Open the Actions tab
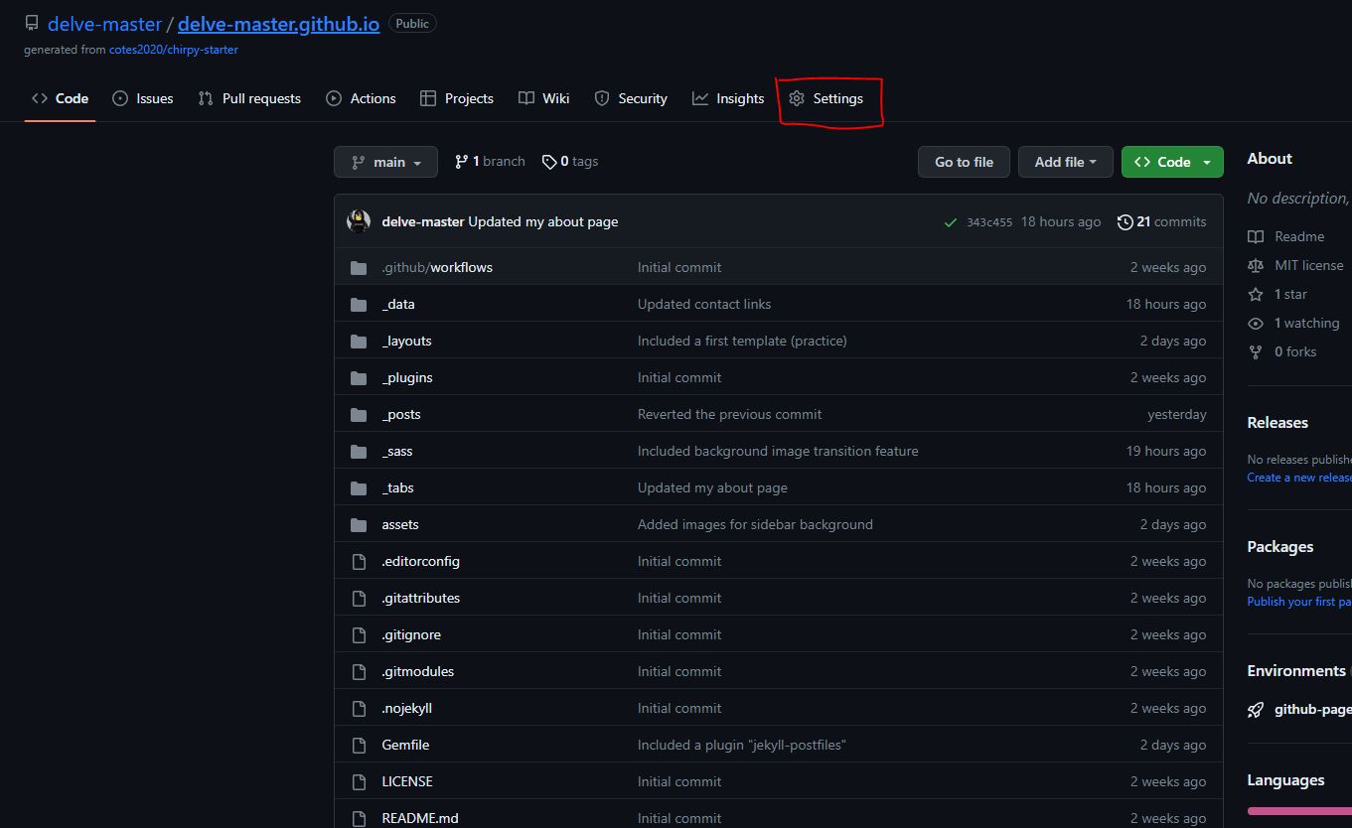The image size is (1352, 828). click(361, 98)
